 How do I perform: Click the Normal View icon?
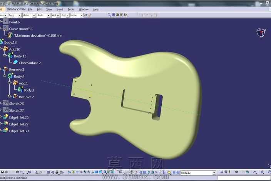92,172
